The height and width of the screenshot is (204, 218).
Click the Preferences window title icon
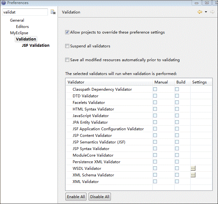point(3,3)
